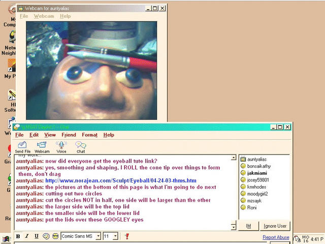
Task: Toggle underline text formatting
Action: [x=37, y=236]
